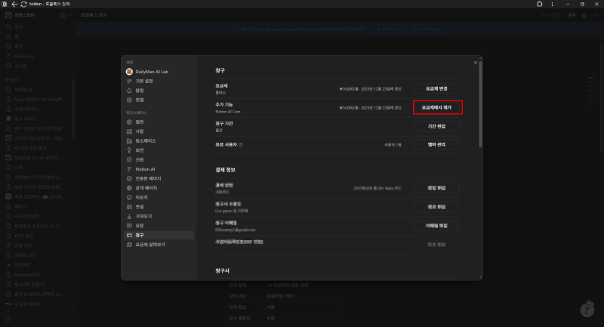Screen dimensions: 604x327
Task: Click the back arrow in the title bar
Action: click(x=14, y=4)
